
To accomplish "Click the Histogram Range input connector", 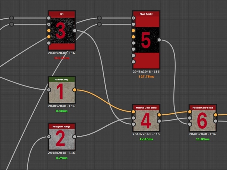I will (49, 137).
